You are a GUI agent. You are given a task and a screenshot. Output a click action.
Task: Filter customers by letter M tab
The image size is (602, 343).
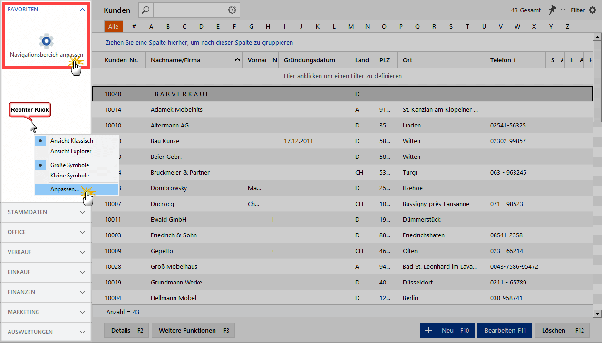point(351,27)
